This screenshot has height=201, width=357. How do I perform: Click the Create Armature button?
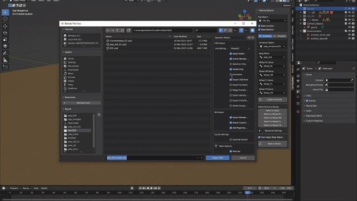pyautogui.click(x=273, y=99)
